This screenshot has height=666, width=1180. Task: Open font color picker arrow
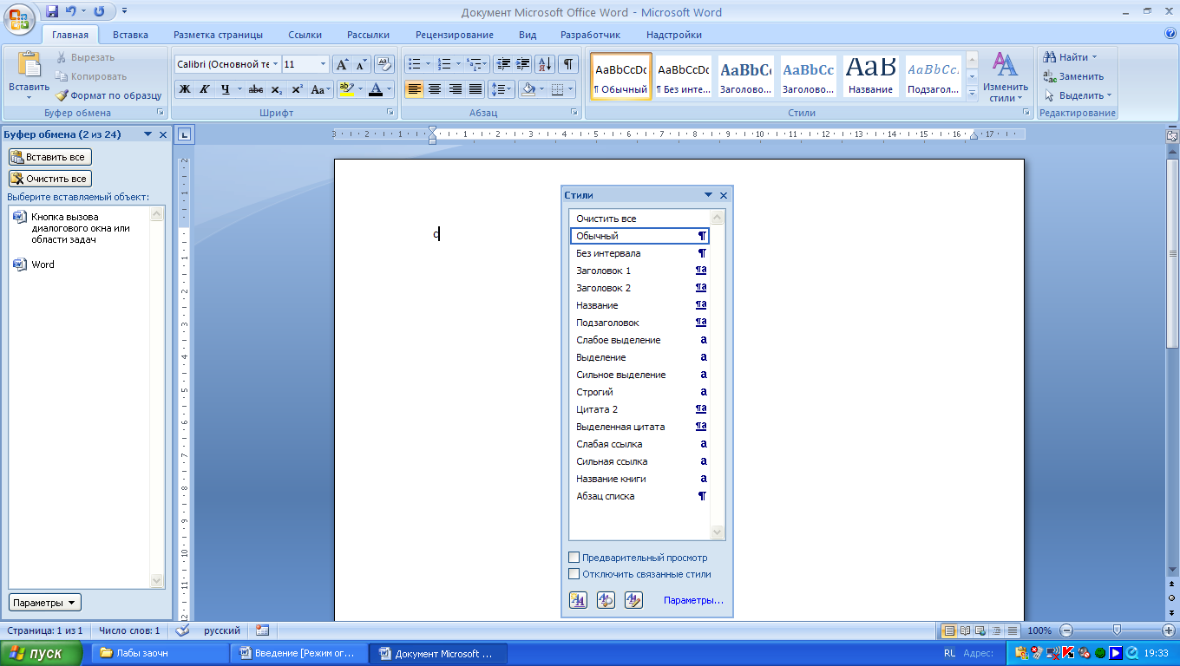(x=390, y=89)
